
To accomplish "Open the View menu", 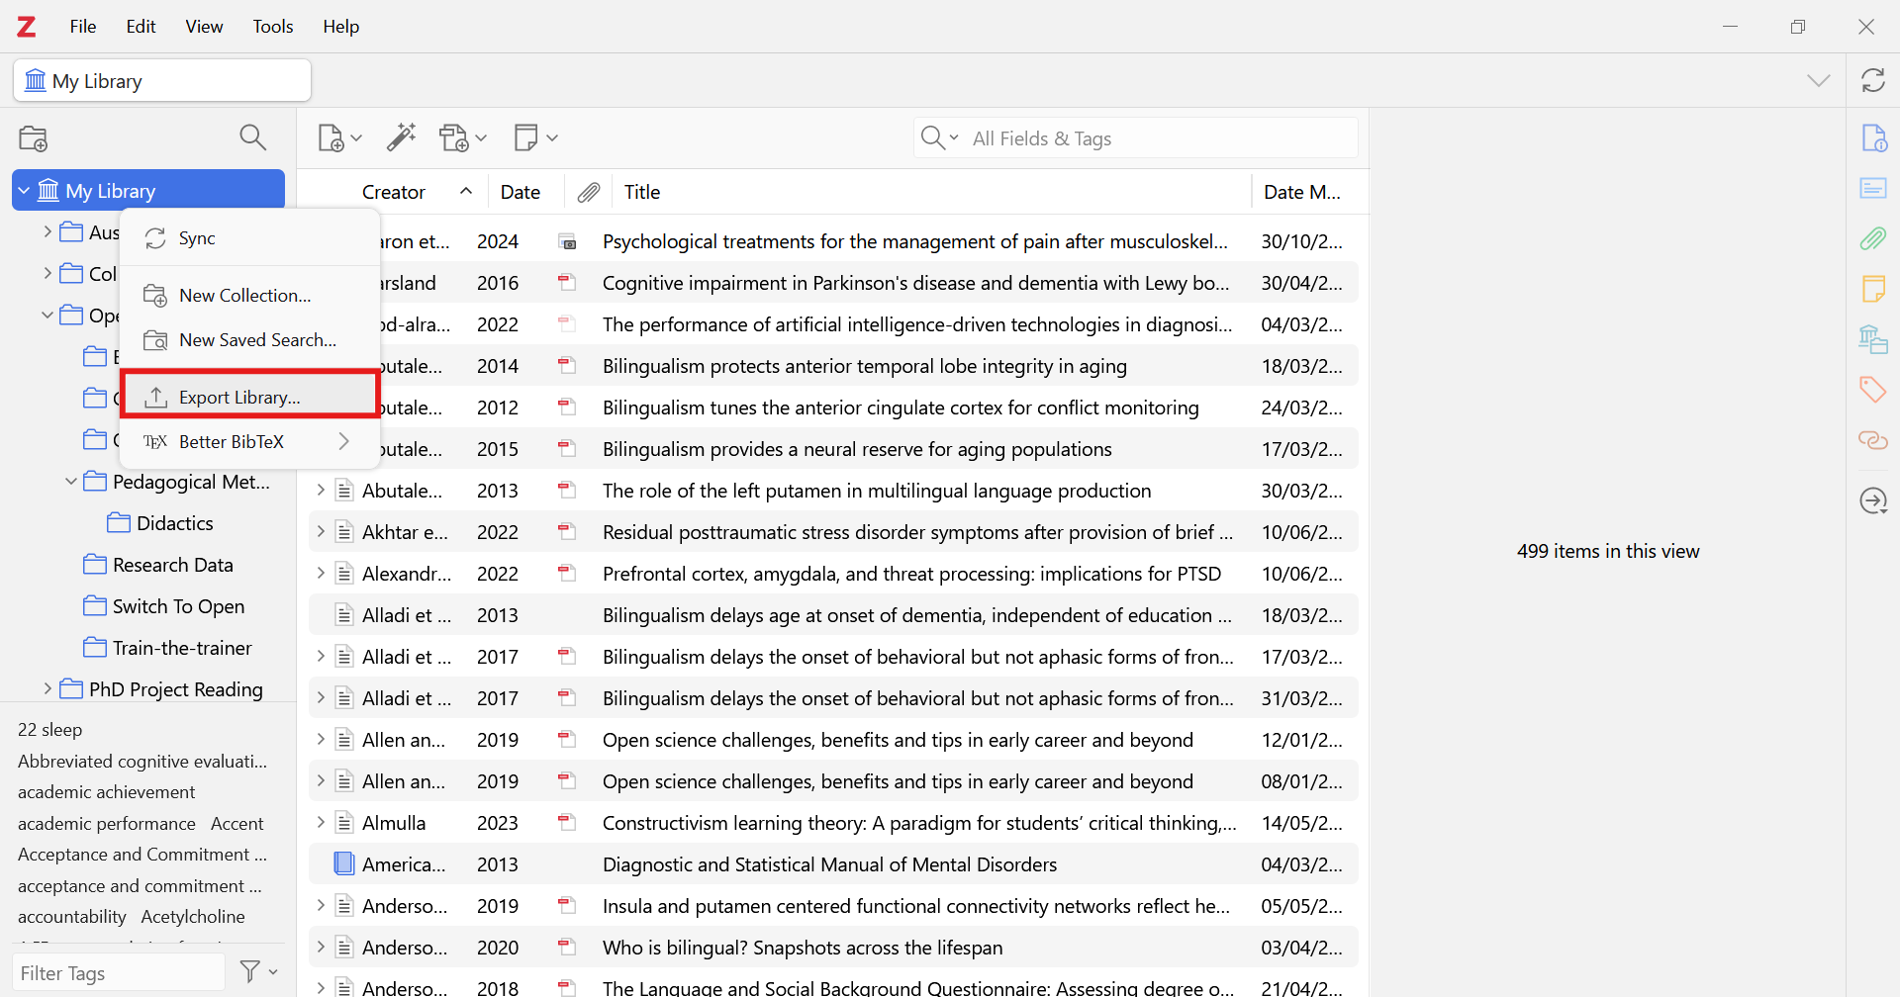I will click(204, 27).
